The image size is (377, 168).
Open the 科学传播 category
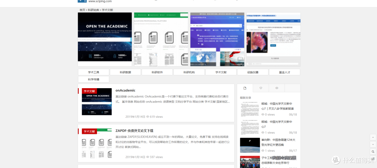pyautogui.click(x=94, y=79)
